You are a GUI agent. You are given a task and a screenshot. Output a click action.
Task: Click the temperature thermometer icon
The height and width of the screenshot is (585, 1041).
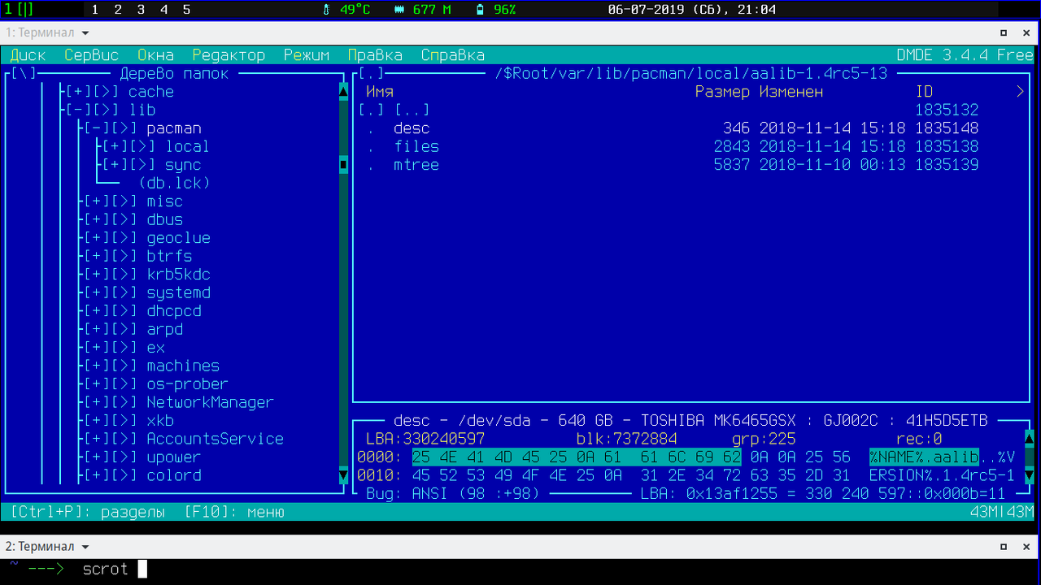point(327,10)
